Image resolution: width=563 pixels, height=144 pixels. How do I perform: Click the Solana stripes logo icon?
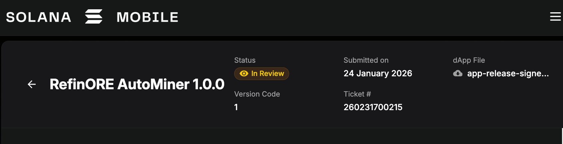pos(94,17)
